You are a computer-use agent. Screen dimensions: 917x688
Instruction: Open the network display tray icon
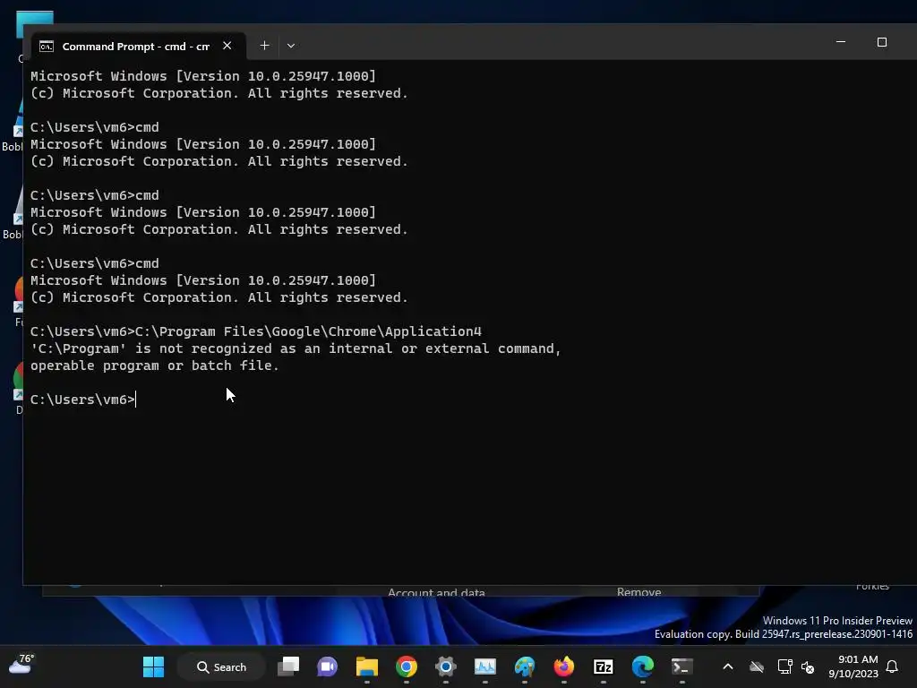tap(784, 666)
